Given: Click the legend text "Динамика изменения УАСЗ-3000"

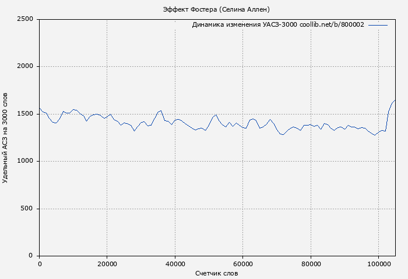Looking at the screenshot, I should coord(244,25).
